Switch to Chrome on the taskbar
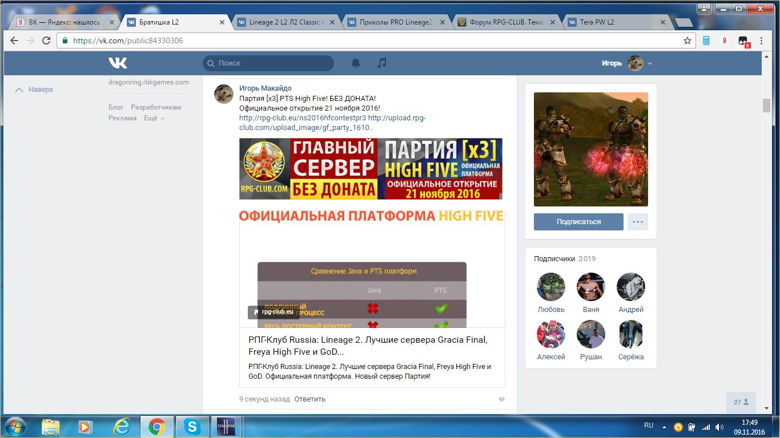780x438 pixels. (156, 426)
